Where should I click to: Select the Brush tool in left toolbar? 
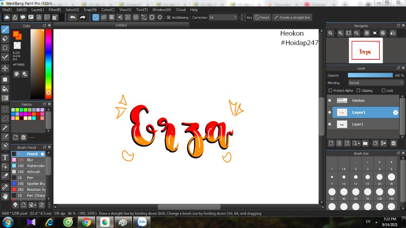[5, 29]
